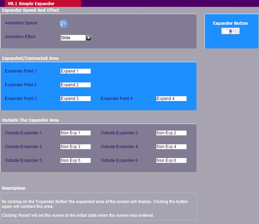Click the 'Expander Field 2' label
This screenshot has width=259, height=224.
click(x=21, y=85)
